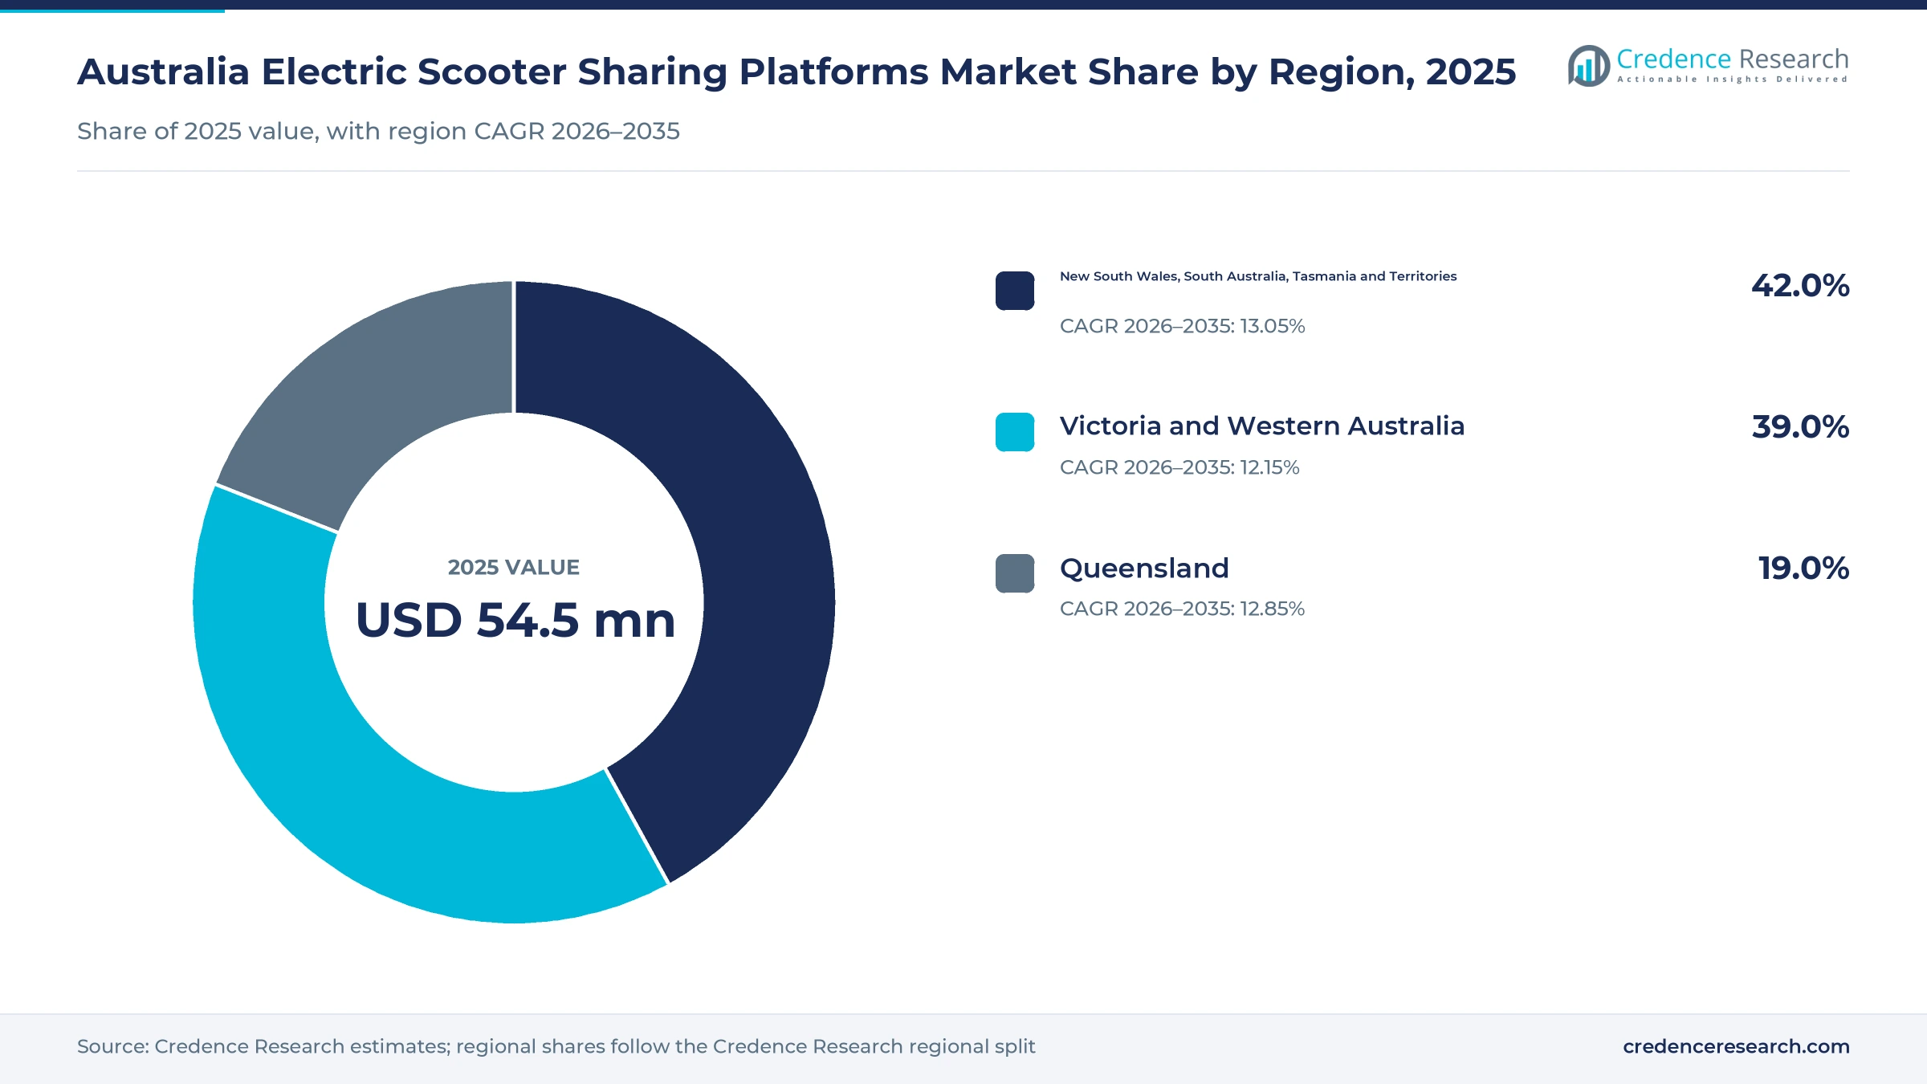Click the 'Credence Research' brand name text
Image resolution: width=1927 pixels, height=1084 pixels.
point(1733,59)
